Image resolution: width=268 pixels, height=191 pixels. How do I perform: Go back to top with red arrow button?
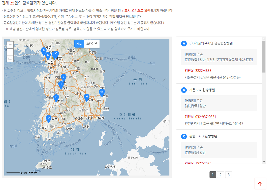click(x=260, y=184)
